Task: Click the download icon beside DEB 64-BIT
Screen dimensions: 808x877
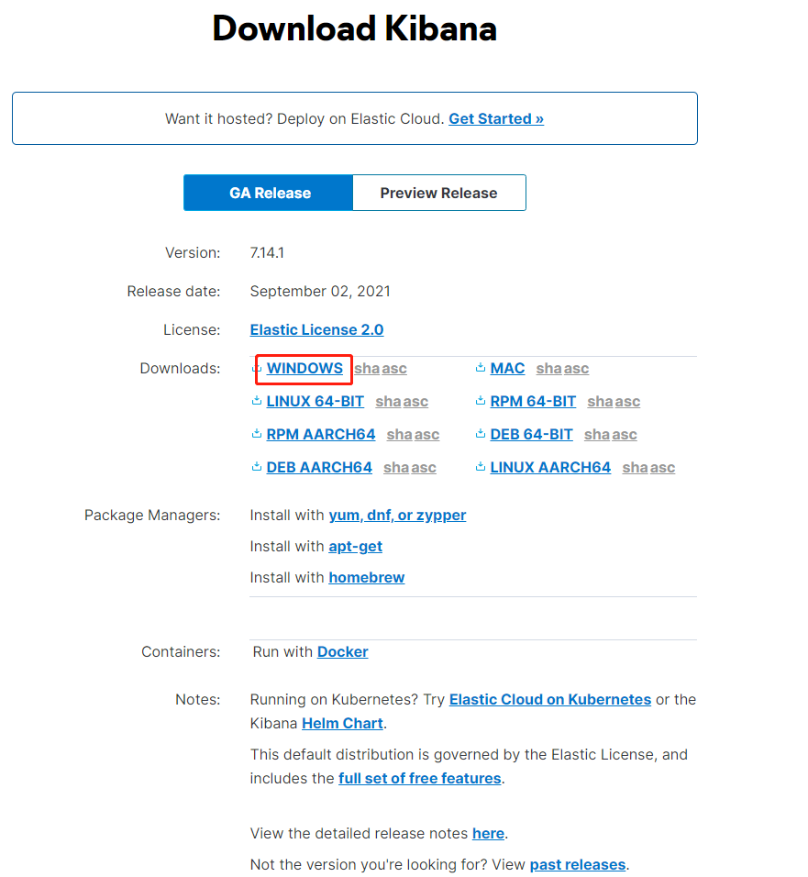Action: 481,435
